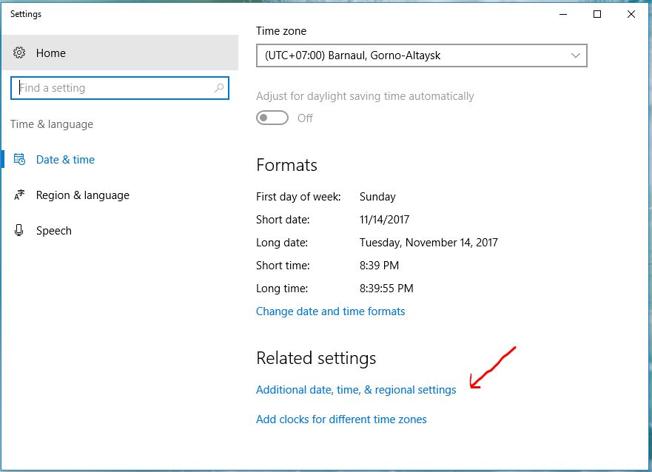The height and width of the screenshot is (472, 652).
Task: Click the Settings window title bar
Action: 296,14
